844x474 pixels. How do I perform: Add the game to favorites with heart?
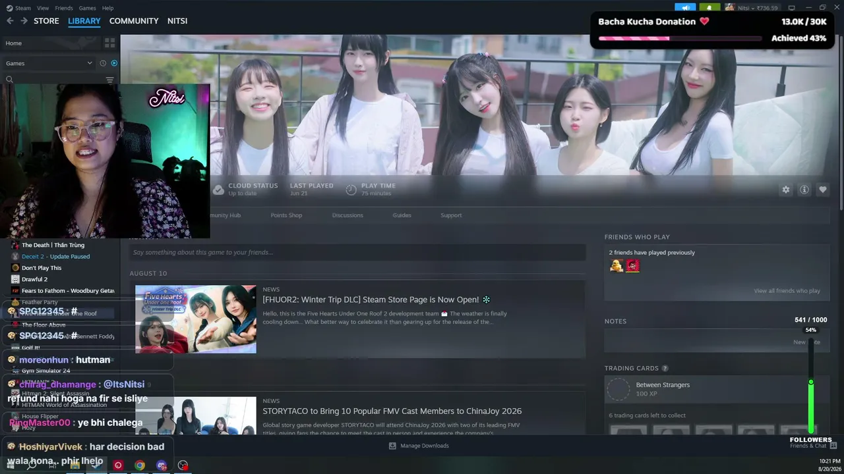tap(822, 190)
